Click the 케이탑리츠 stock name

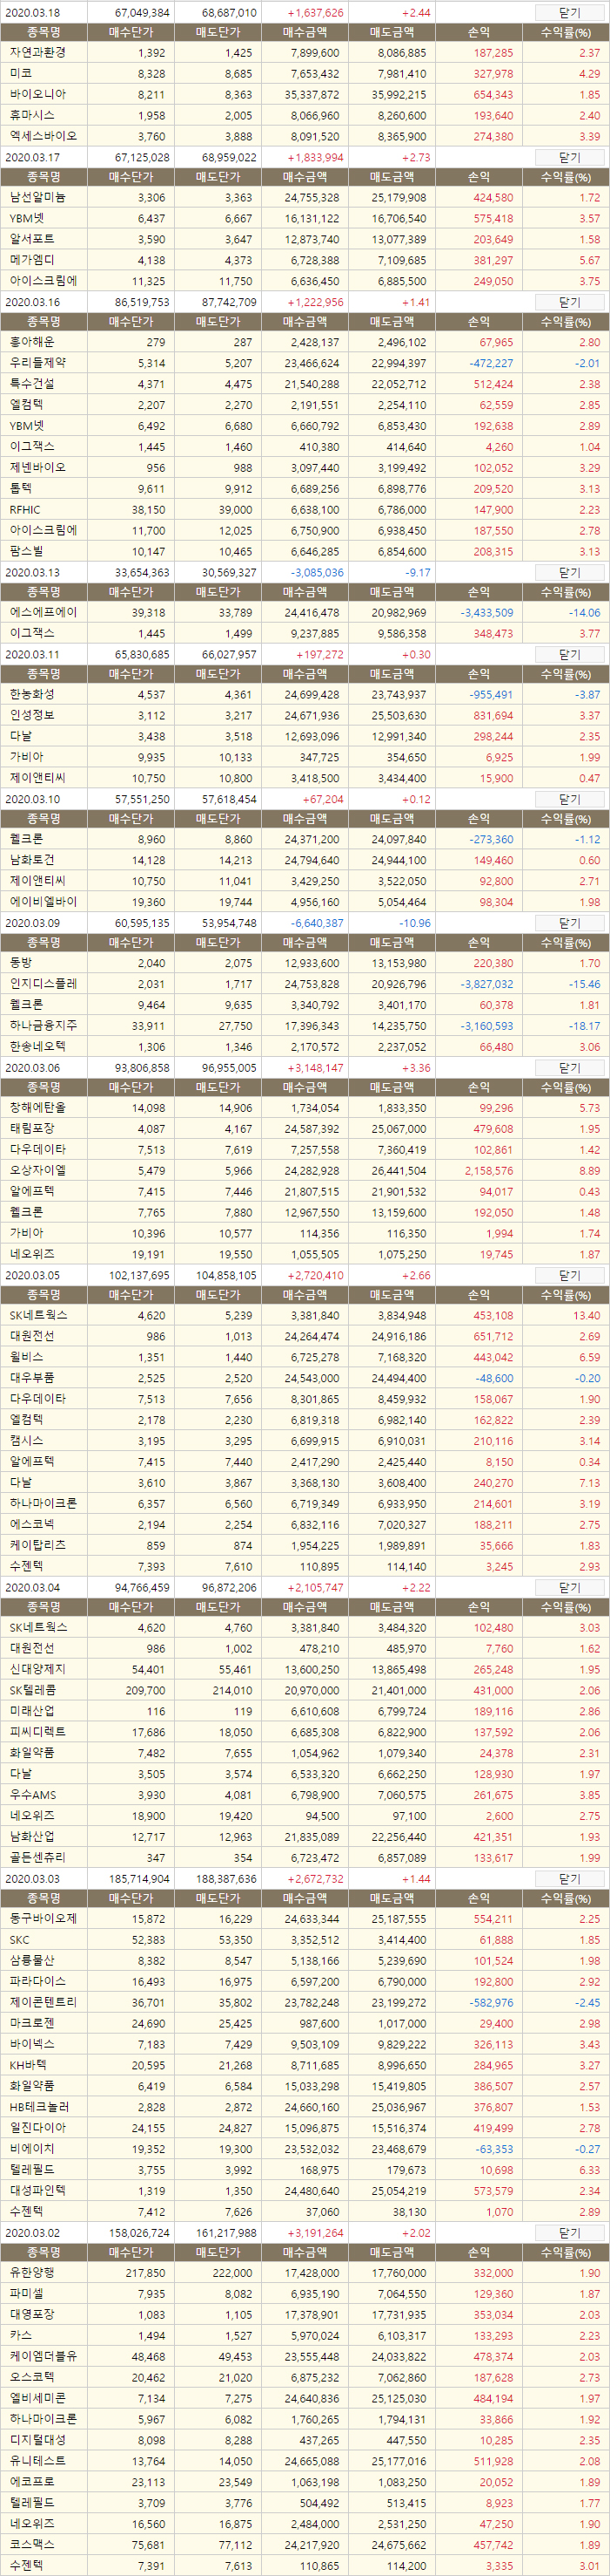coord(38,1545)
